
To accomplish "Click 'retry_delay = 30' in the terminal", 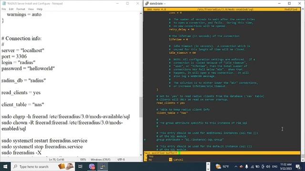I will pyautogui.click(x=182, y=29).
